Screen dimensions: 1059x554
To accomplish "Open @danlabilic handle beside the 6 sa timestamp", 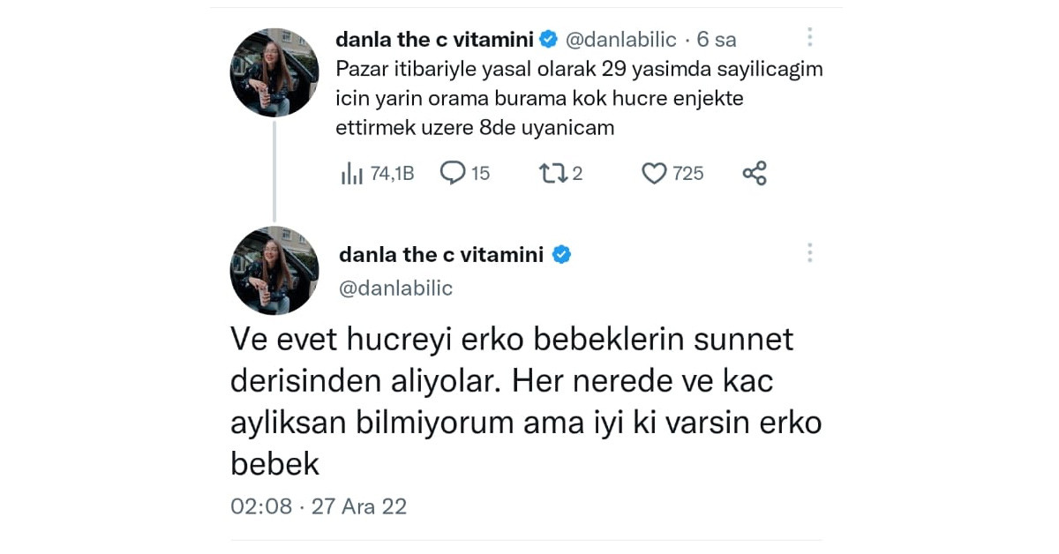I will point(620,40).
